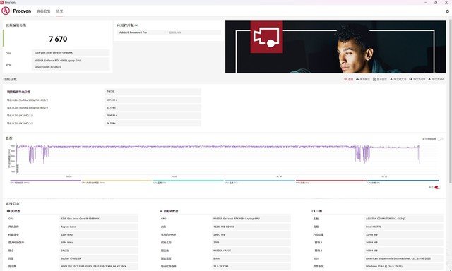
Task: Toggle the dark teal CPU load legend
Action: point(403,181)
